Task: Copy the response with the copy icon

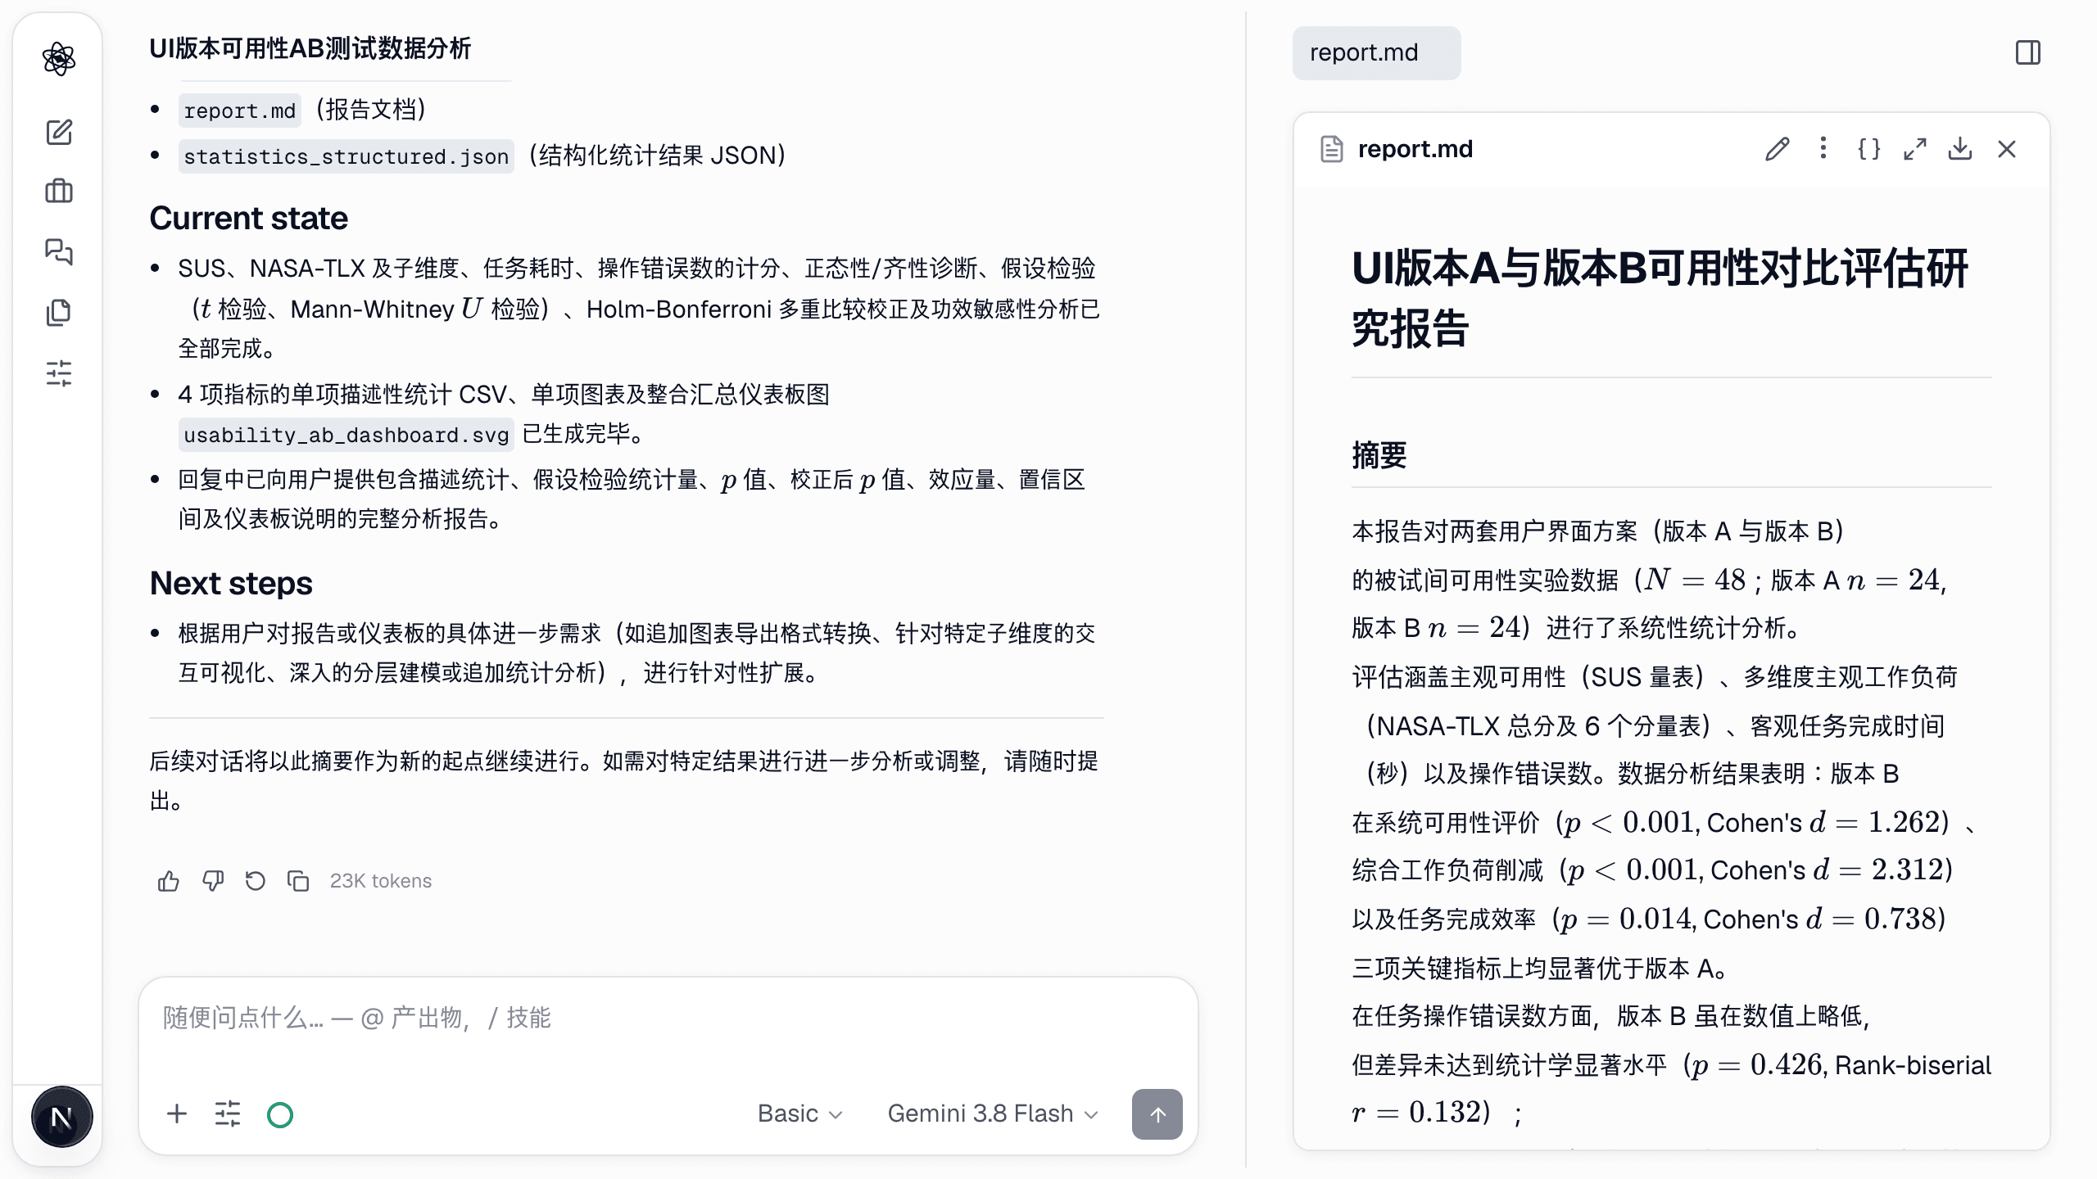Action: [x=298, y=881]
